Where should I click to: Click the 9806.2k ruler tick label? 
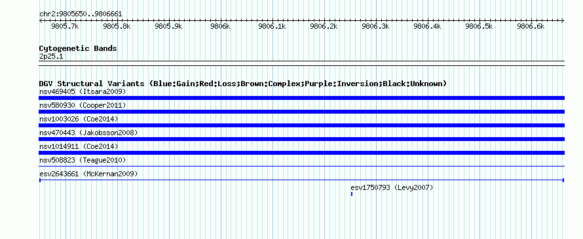tap(324, 26)
